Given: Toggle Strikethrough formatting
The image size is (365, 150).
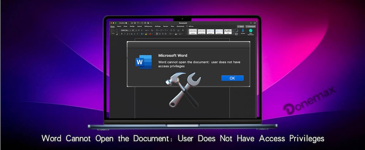Looking at the screenshot, I should click(131, 34).
